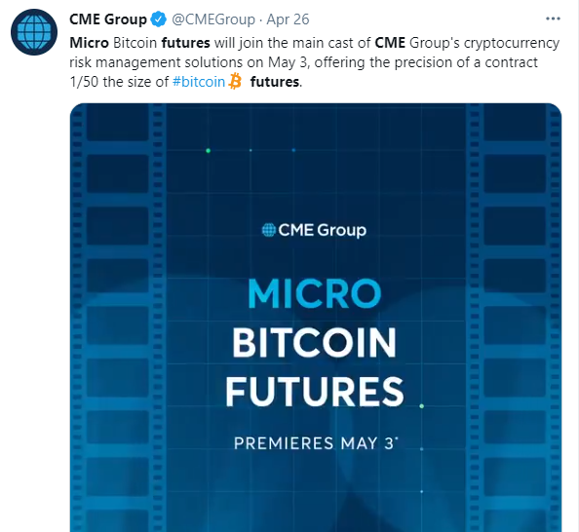Image resolution: width=579 pixels, height=532 pixels.
Task: Open the three-dot more options menu
Action: pyautogui.click(x=553, y=19)
